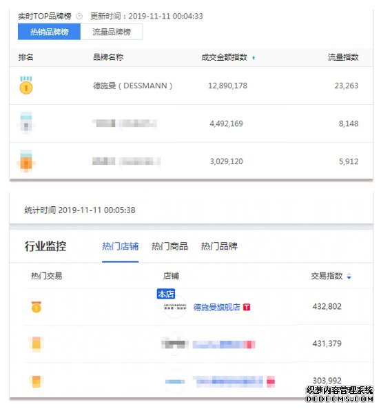Click the 排名 column header
Screen dimensions: 381x409
point(25,57)
